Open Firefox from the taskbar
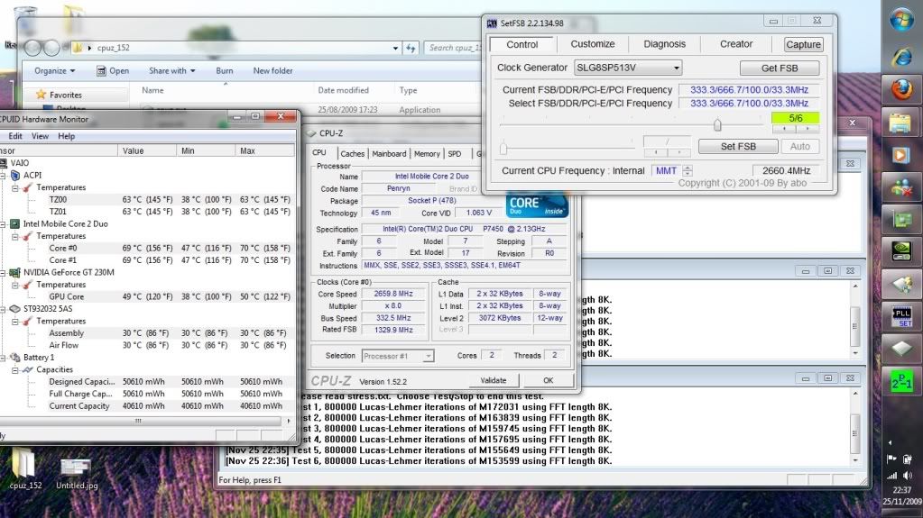923x518 pixels. pos(902,89)
